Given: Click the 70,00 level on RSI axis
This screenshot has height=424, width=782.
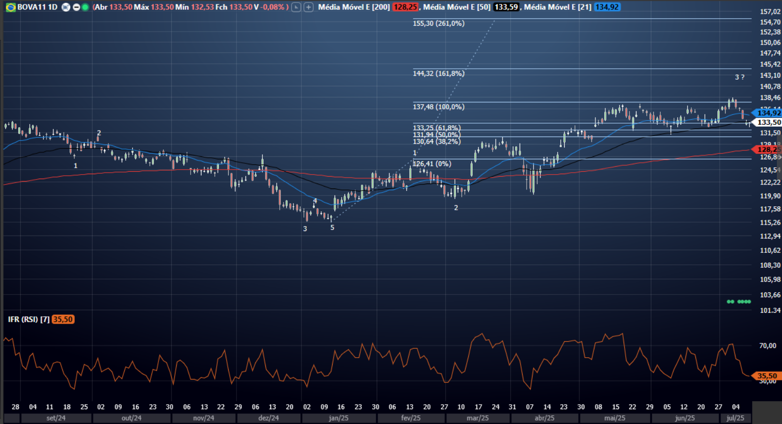Looking at the screenshot, I should 768,346.
